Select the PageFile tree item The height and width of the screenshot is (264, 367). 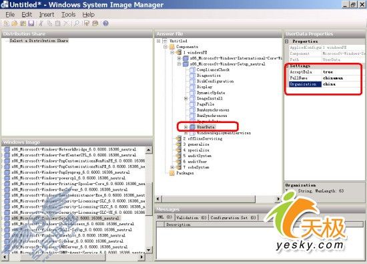(x=206, y=104)
